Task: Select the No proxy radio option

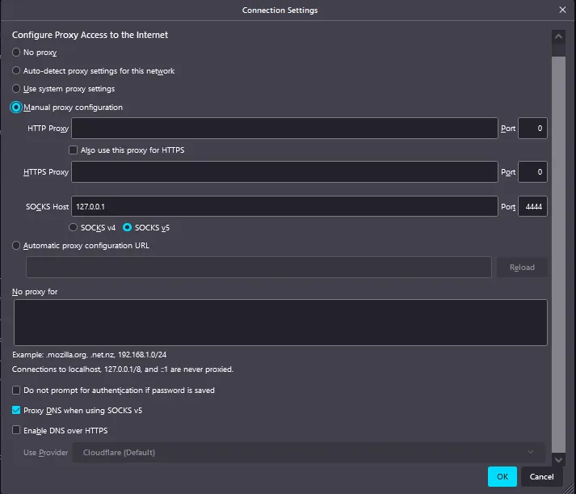Action: coord(16,53)
